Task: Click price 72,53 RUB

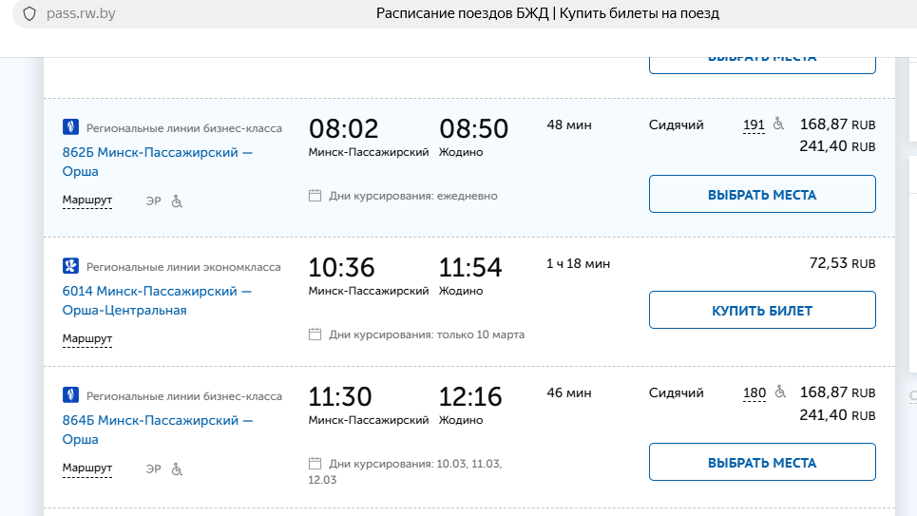Action: click(842, 263)
